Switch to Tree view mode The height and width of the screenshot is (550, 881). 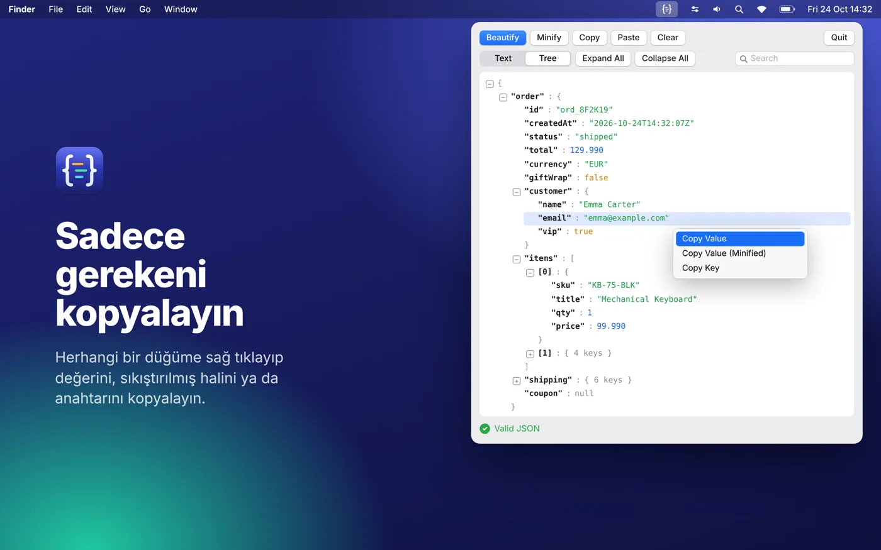547,58
